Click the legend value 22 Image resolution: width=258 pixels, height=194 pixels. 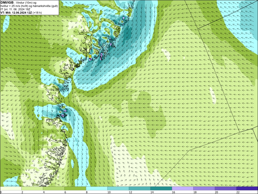point(238,192)
